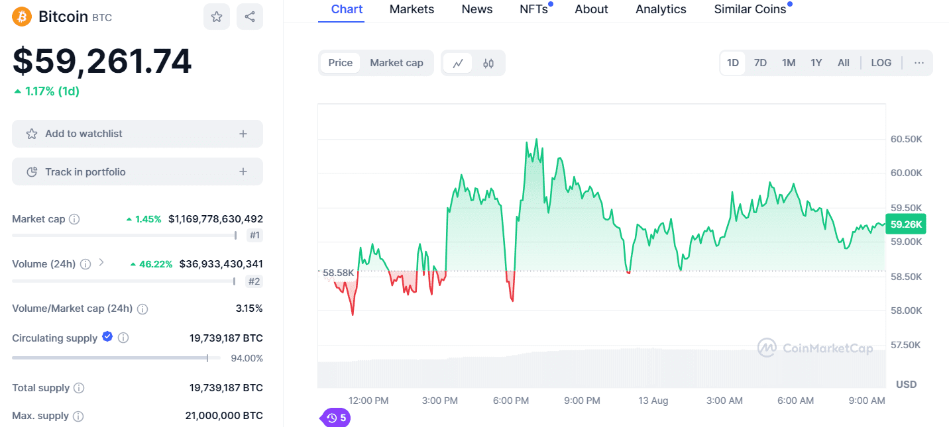This screenshot has height=427, width=949.
Task: Click the verified checkmark beside Circulating supply
Action: (107, 336)
